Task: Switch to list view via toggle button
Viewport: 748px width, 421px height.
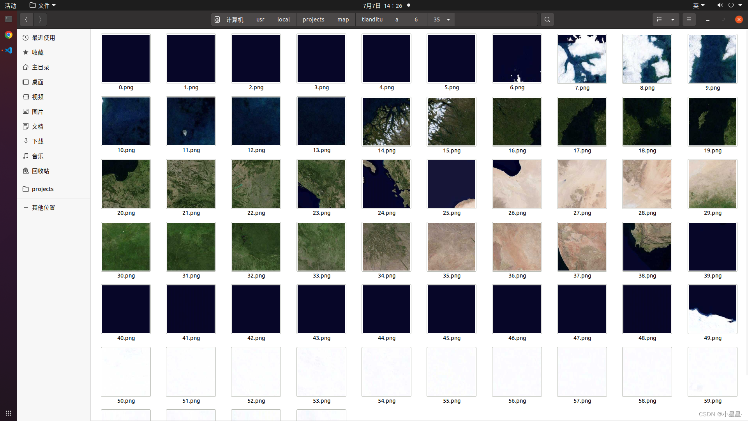Action: tap(659, 19)
